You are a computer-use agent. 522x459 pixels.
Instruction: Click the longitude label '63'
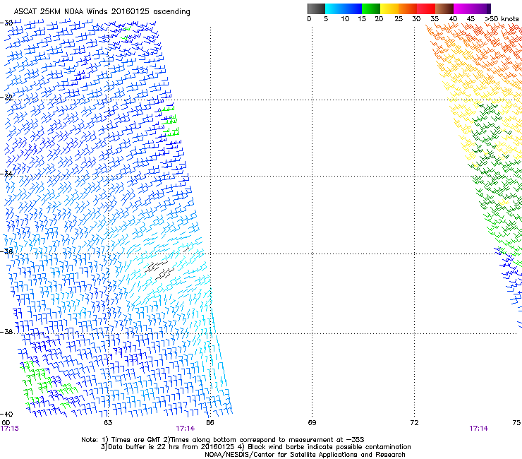[x=108, y=423]
